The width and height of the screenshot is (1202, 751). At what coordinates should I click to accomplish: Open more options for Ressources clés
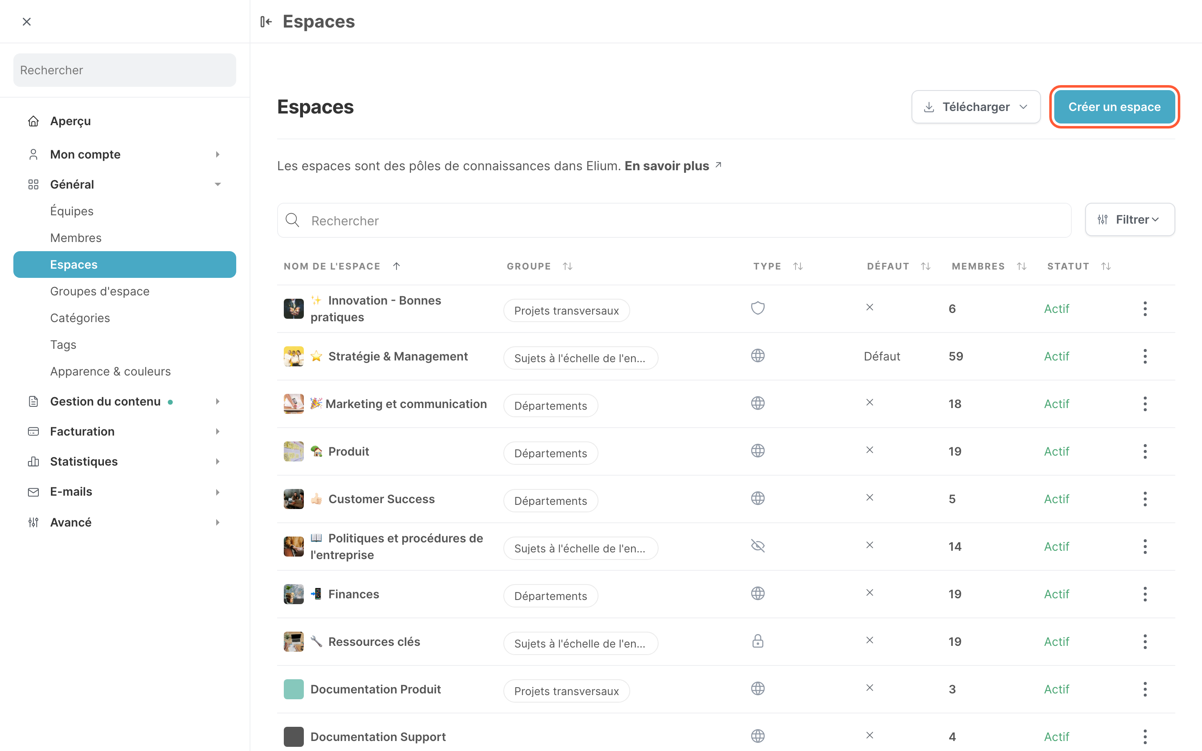pyautogui.click(x=1145, y=642)
